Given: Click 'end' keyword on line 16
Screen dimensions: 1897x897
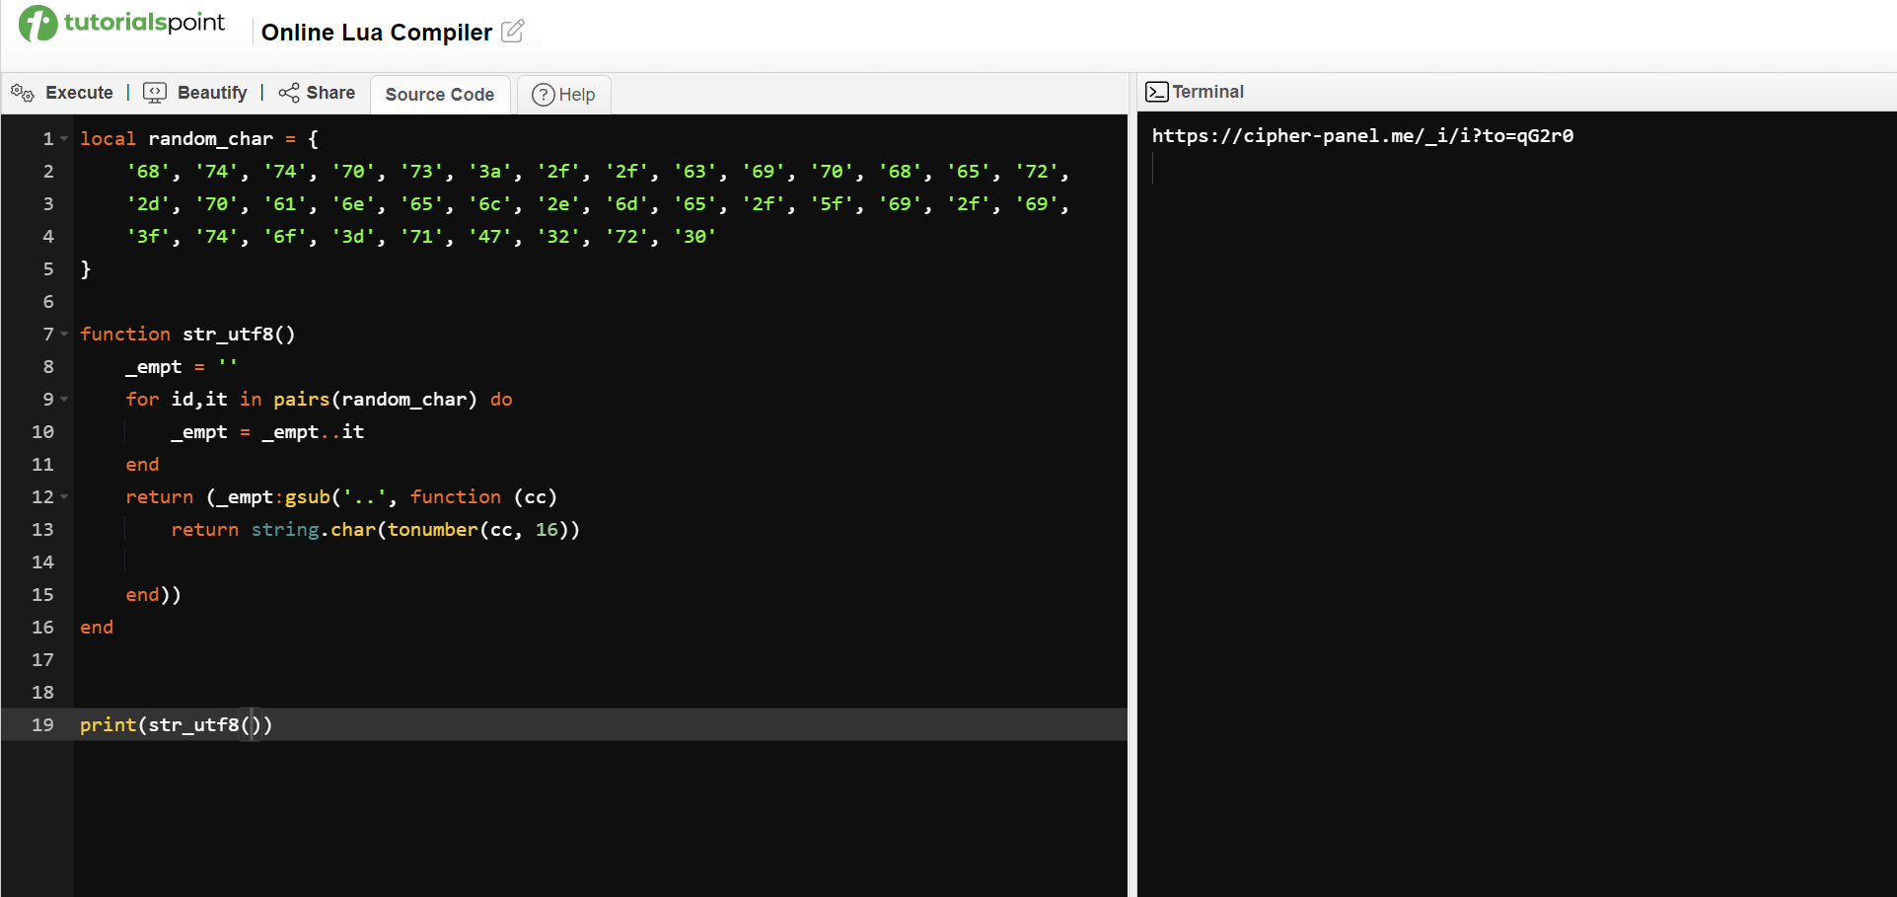Looking at the screenshot, I should (97, 628).
